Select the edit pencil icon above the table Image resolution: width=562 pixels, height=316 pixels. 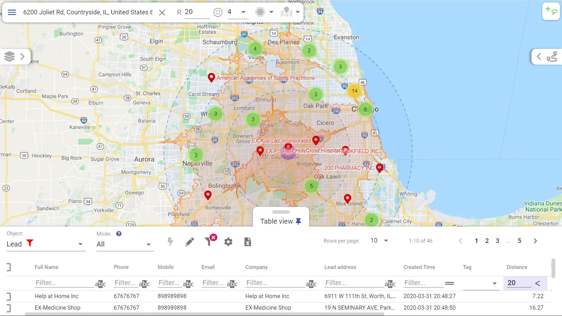[x=190, y=242]
